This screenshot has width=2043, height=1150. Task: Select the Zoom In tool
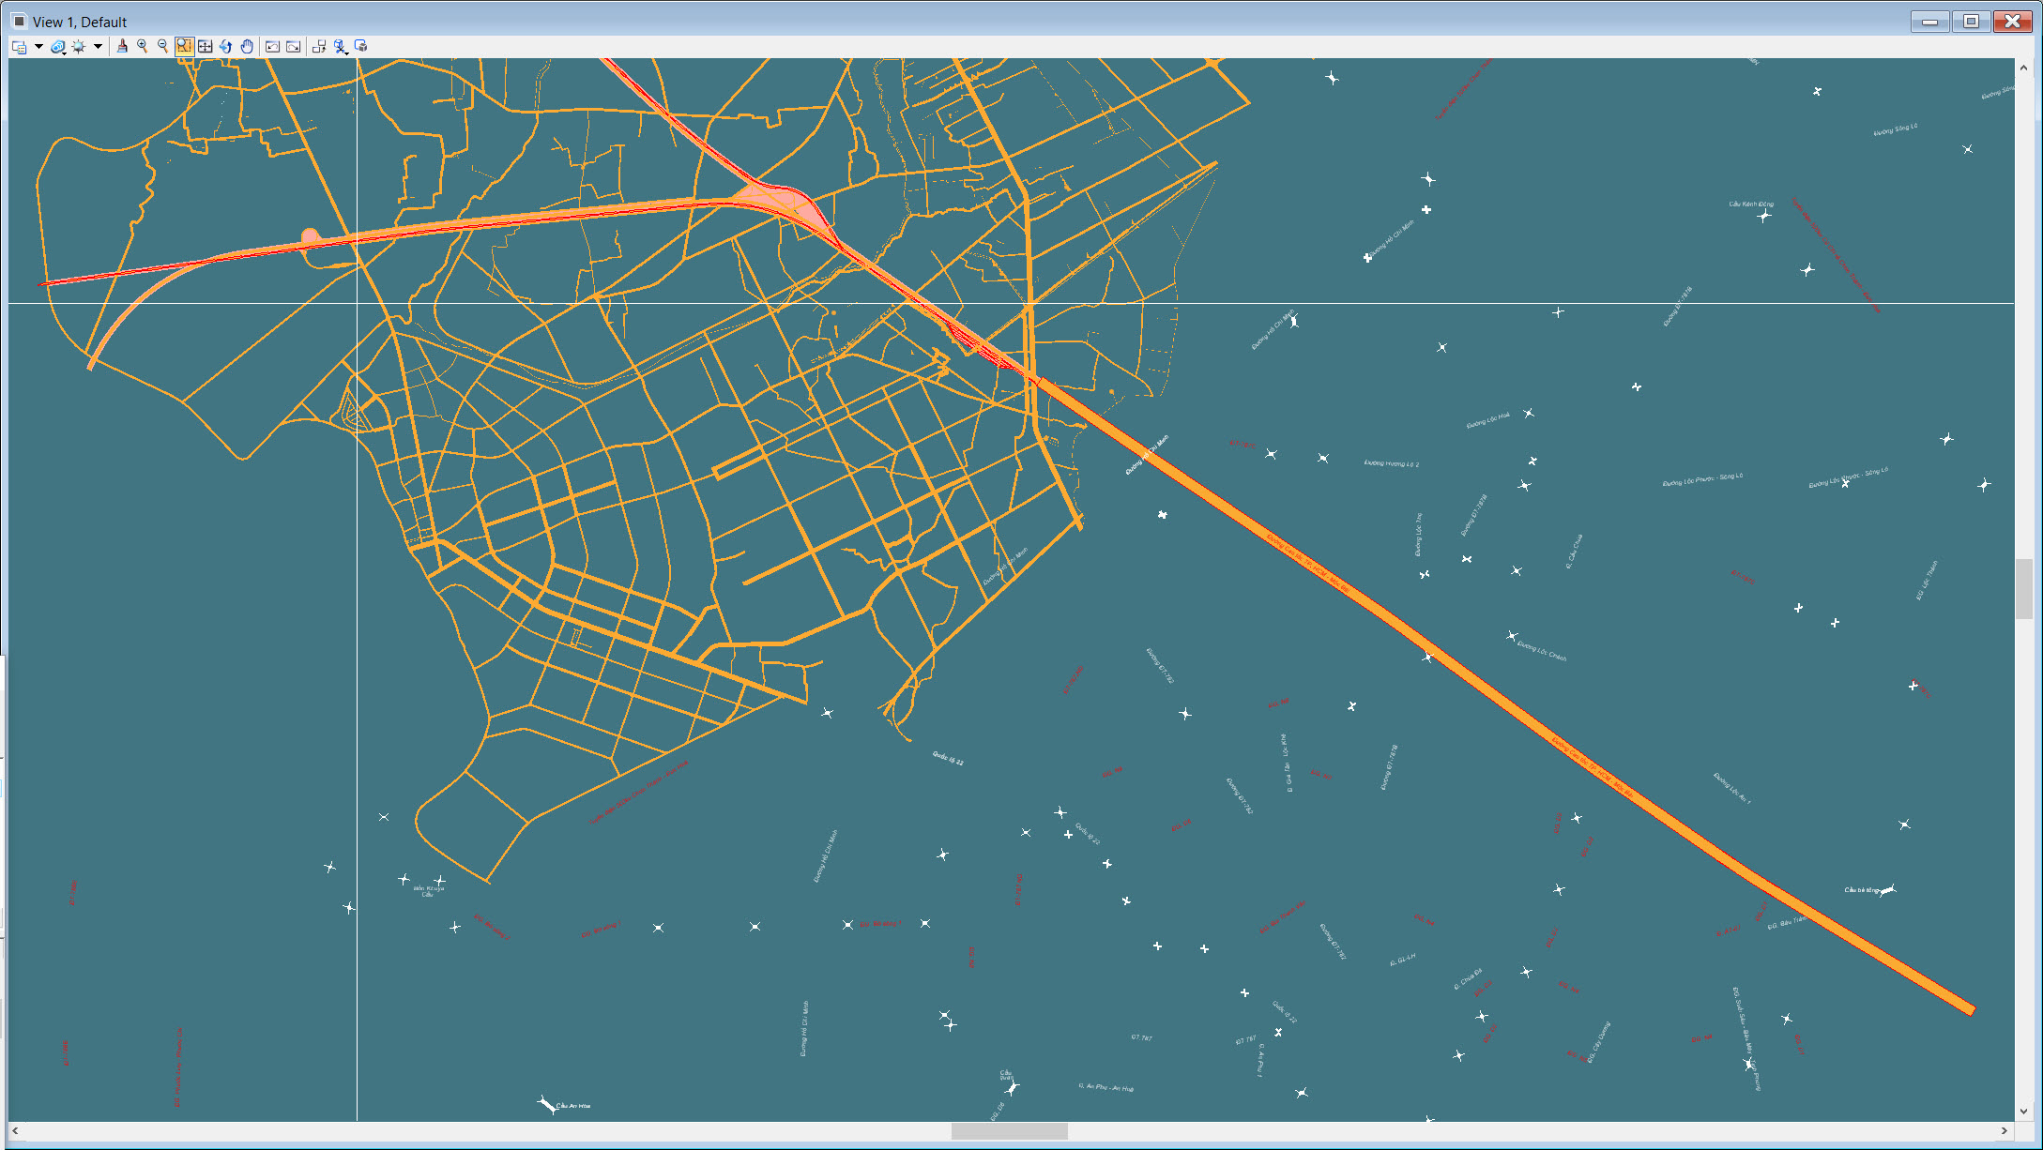143,46
